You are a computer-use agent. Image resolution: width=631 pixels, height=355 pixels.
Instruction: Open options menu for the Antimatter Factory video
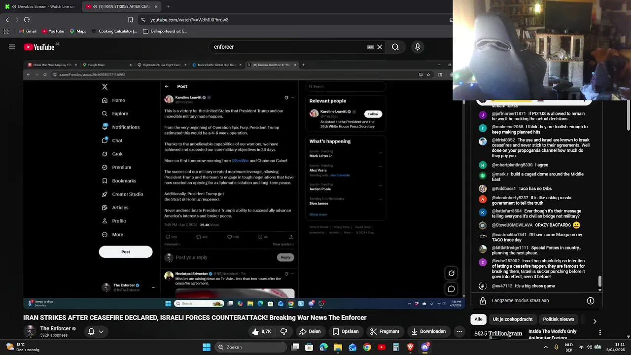[600, 333]
